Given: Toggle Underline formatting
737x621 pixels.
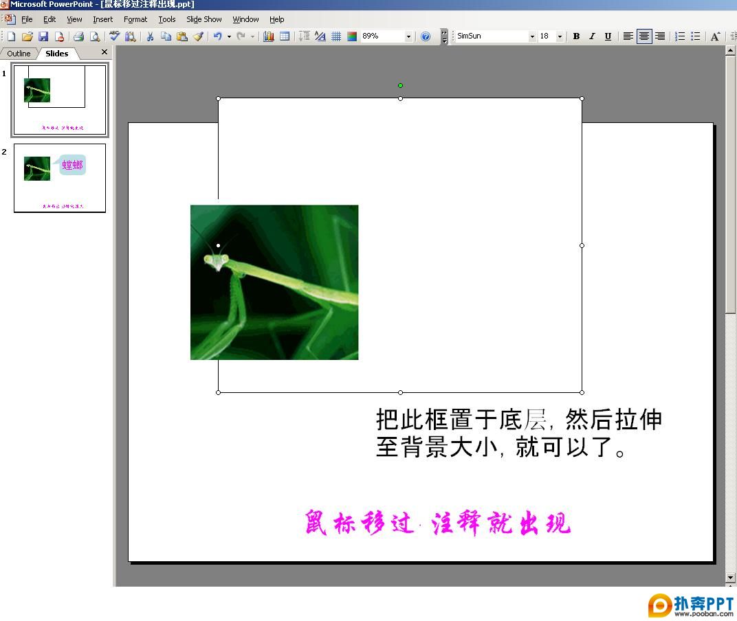Looking at the screenshot, I should [608, 36].
